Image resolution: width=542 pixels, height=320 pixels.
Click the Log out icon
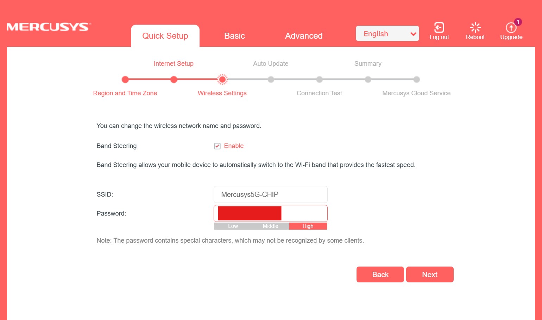click(439, 27)
